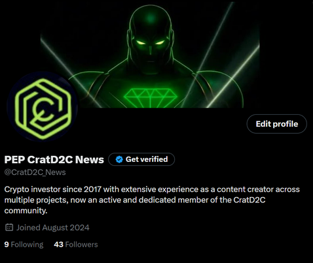This screenshot has width=313, height=263.
Task: Click the Joined August 2024 text
Action: [53, 228]
